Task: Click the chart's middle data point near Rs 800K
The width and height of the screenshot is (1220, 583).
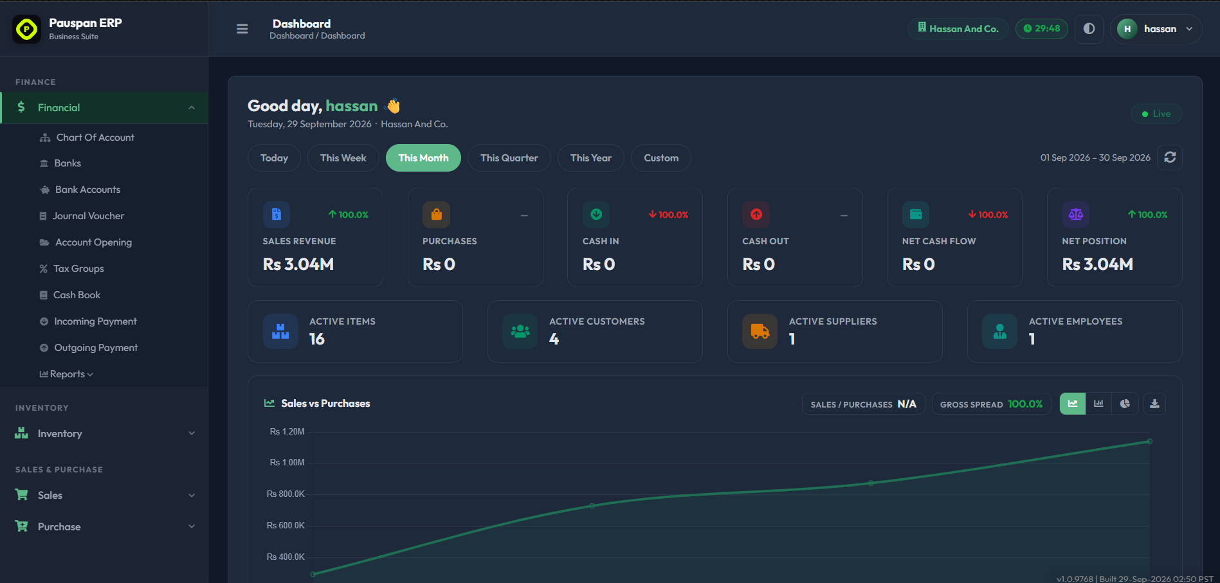Action: pos(592,506)
